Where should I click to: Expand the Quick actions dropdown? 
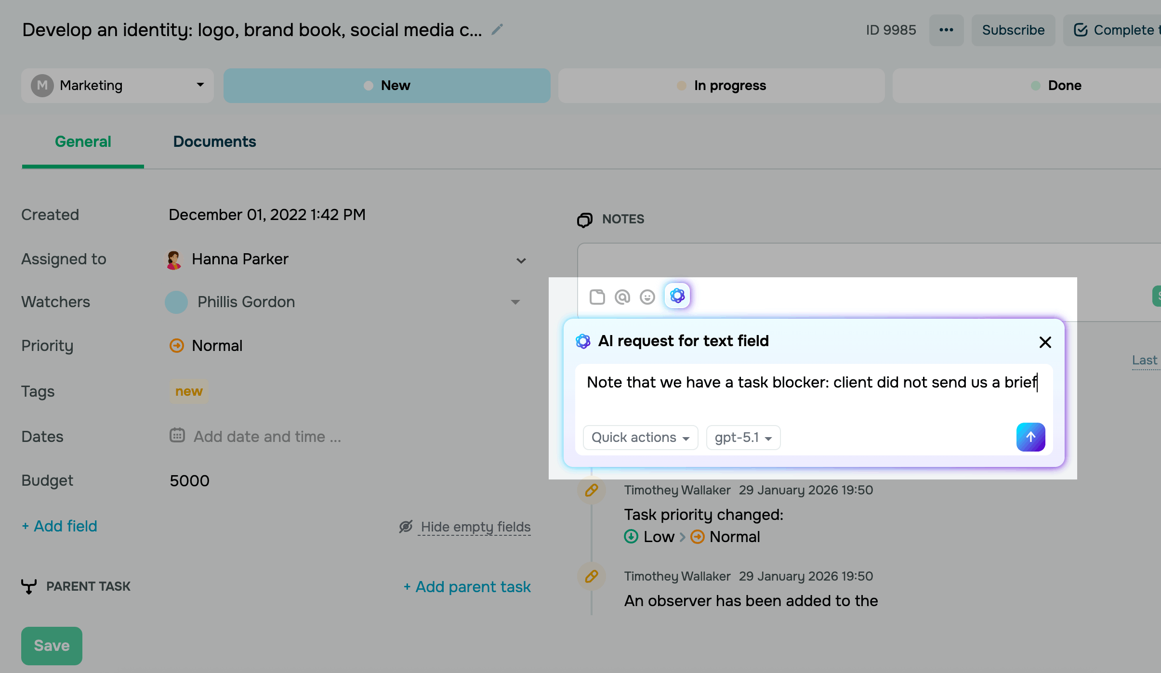tap(640, 438)
